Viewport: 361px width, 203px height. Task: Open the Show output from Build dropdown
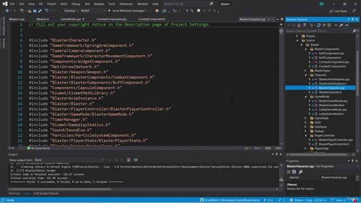pos(69,160)
